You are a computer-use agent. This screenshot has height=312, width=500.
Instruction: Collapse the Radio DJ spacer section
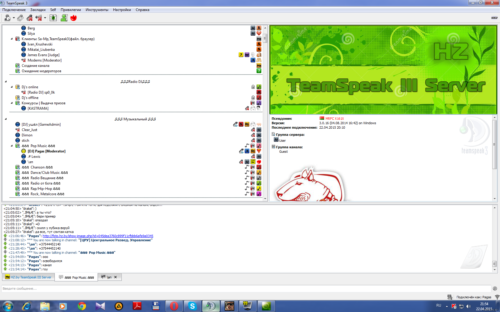tap(6, 82)
